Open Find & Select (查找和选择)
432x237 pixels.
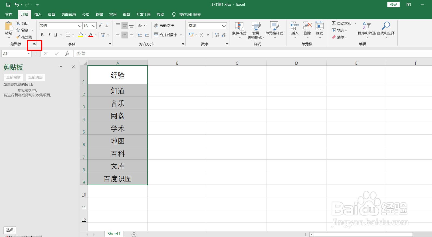386,30
